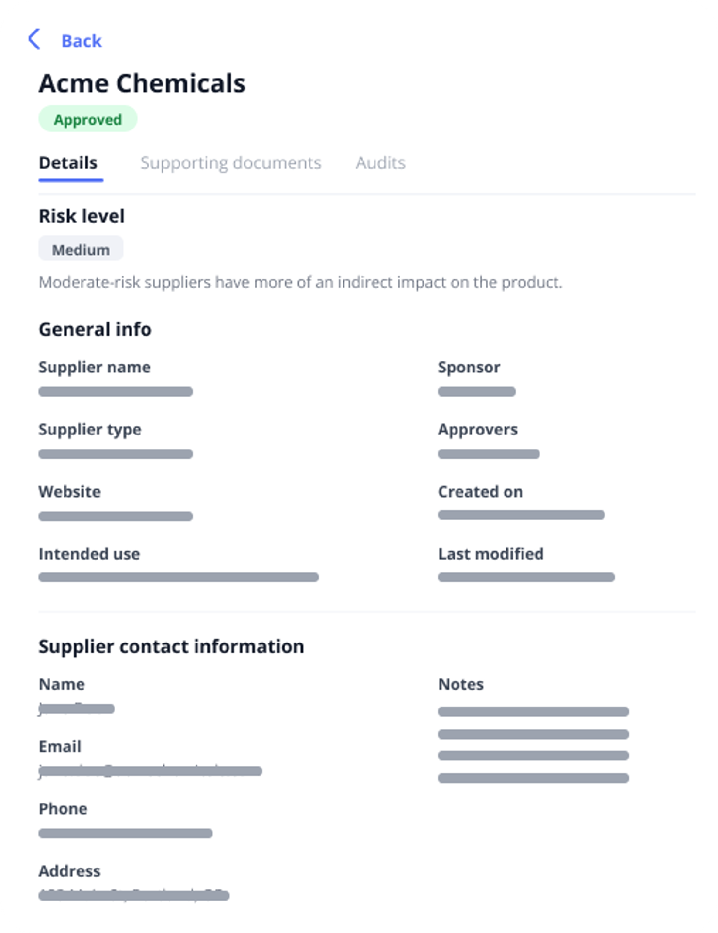
Task: Click the Approvers value placeholder
Action: coord(489,454)
